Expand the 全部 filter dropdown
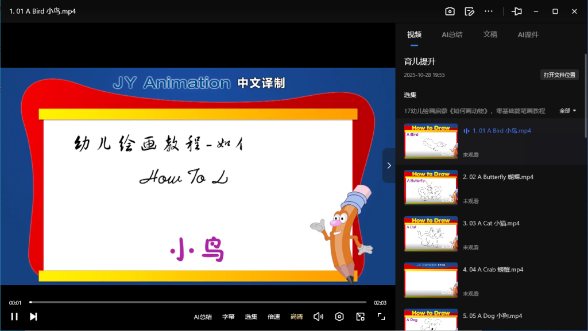588x331 pixels. pyautogui.click(x=567, y=110)
